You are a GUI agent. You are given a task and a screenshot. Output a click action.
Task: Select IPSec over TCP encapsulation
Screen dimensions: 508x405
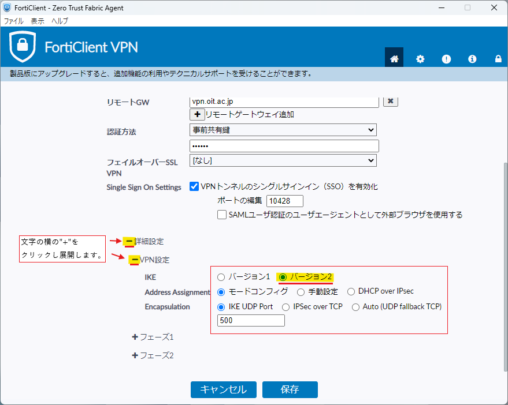(286, 307)
